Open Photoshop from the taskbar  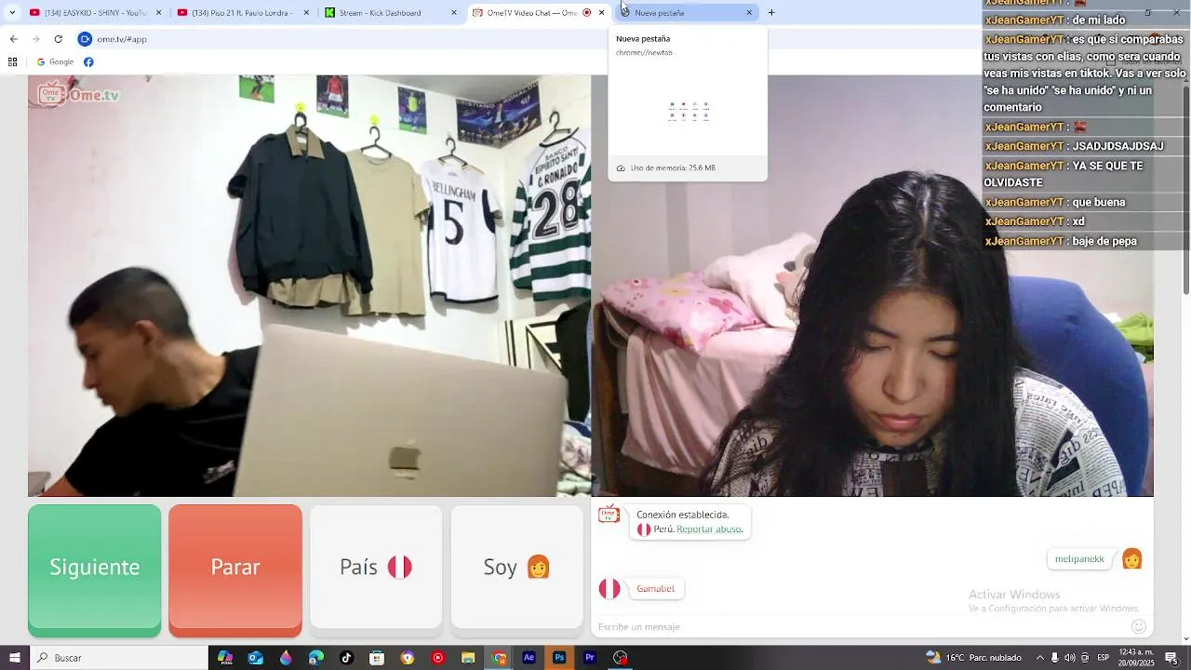559,658
